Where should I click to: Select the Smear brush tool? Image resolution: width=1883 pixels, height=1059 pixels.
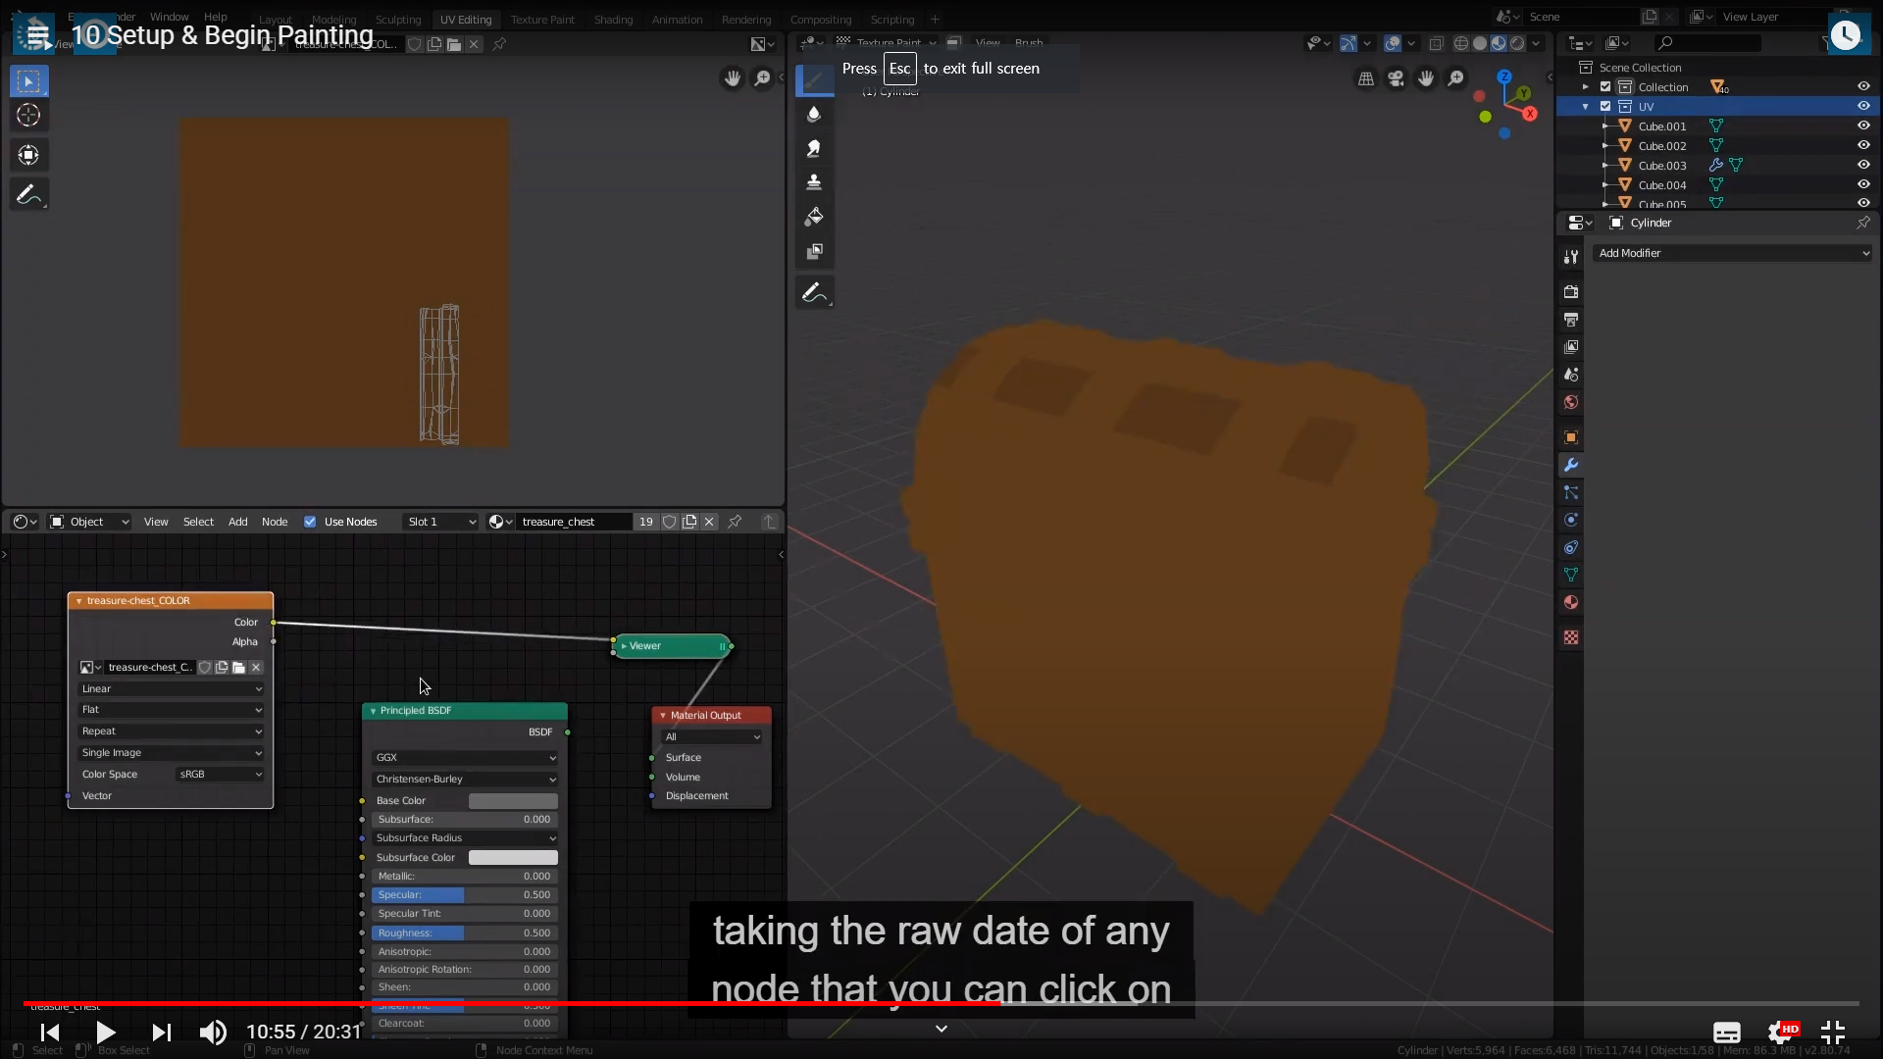814,148
